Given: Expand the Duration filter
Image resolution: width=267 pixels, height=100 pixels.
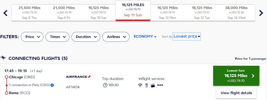Looking at the screenshot, I should (86, 37).
